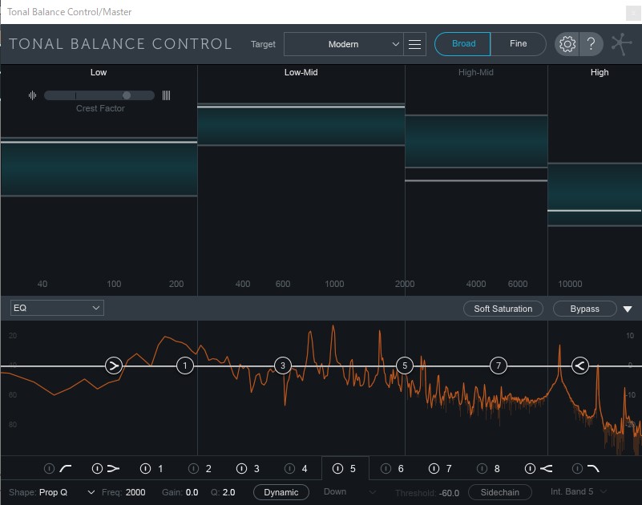
Task: Switch to Broad view
Action: click(x=462, y=44)
